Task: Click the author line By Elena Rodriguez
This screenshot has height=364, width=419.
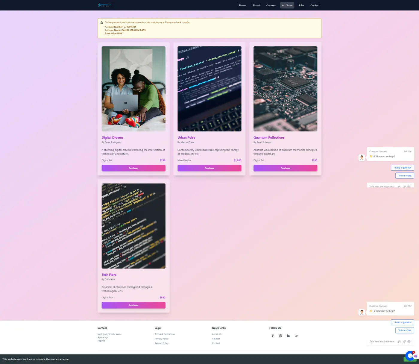Action: 111,142
